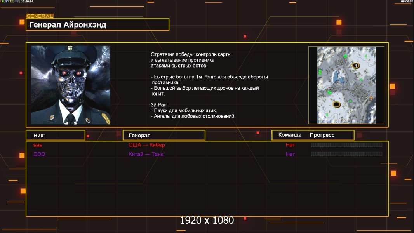
Task: Click the Стратегия победы description text
Action: click(191, 60)
